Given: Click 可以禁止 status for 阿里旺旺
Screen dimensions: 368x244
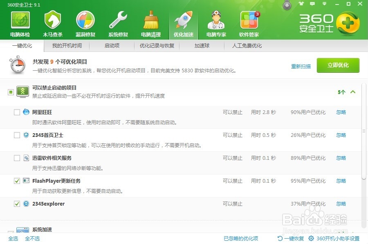Looking at the screenshot, I should 233,112.
